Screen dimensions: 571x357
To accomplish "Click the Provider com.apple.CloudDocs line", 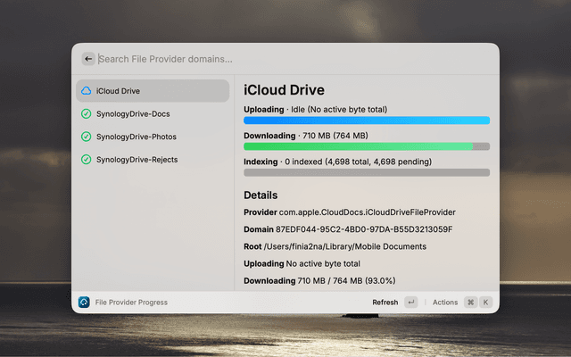I will (350, 212).
